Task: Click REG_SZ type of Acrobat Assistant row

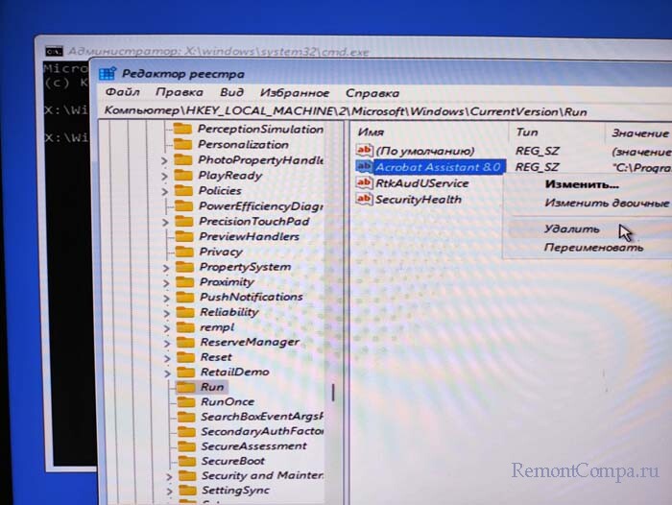Action: tap(537, 167)
